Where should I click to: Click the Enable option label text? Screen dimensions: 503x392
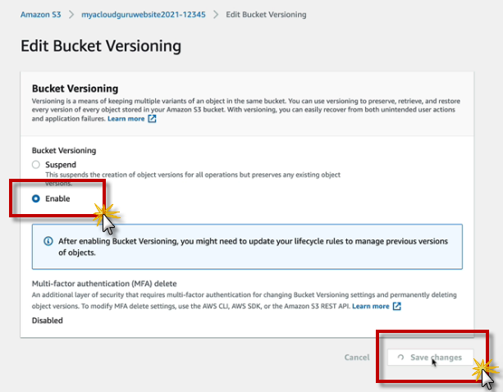57,198
